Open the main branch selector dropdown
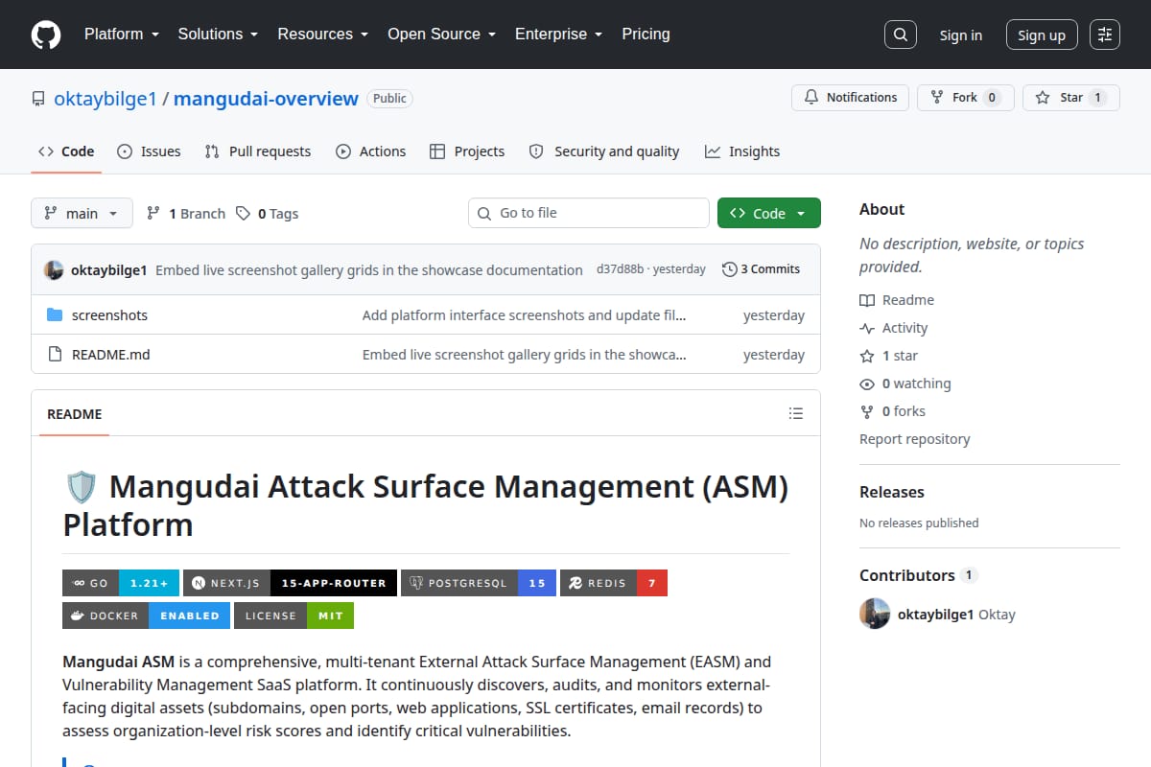This screenshot has width=1151, height=767. pyautogui.click(x=82, y=213)
